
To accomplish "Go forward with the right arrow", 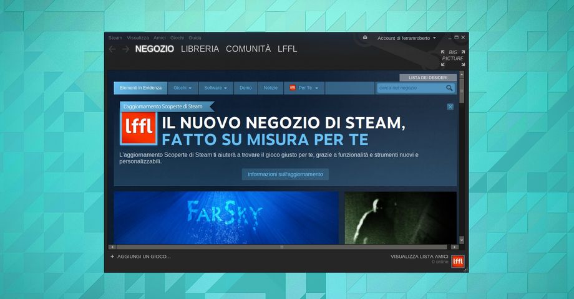I will tap(125, 49).
